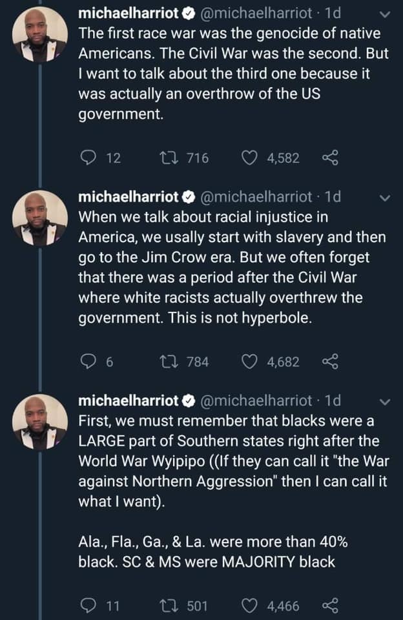This screenshot has width=403, height=620.
Task: Share the first race war tweet
Action: tap(329, 158)
